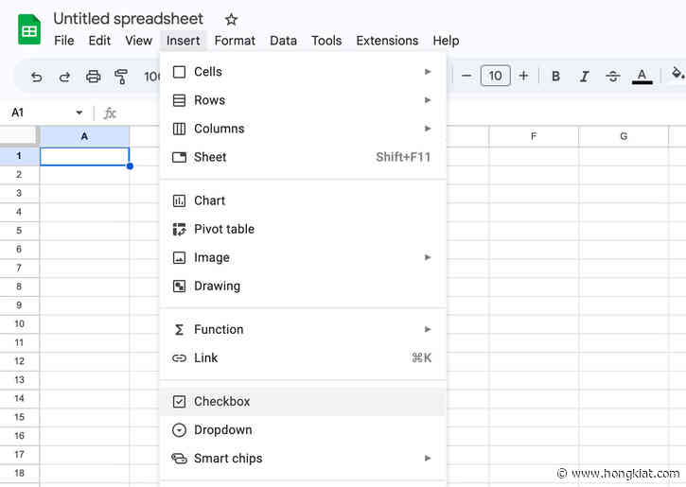Click the Chart icon in Insert menu
The image size is (686, 487).
(x=179, y=200)
